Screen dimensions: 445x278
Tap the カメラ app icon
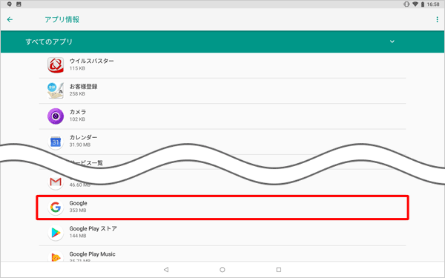pyautogui.click(x=56, y=116)
